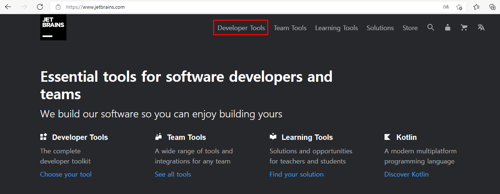Open Developer Tools in top navigation
This screenshot has width=500, height=194.
click(241, 28)
